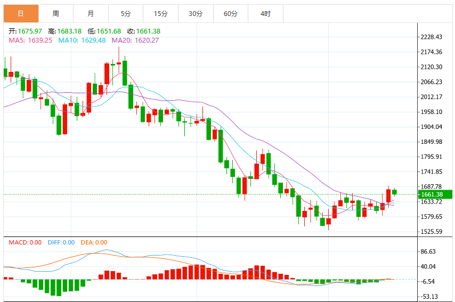Click the MA10: 1629.48 indicator label
Viewport: 455px width, 302px height.
point(82,40)
